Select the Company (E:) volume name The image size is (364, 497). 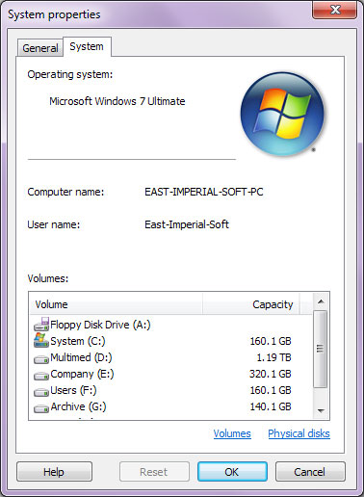[x=82, y=374]
